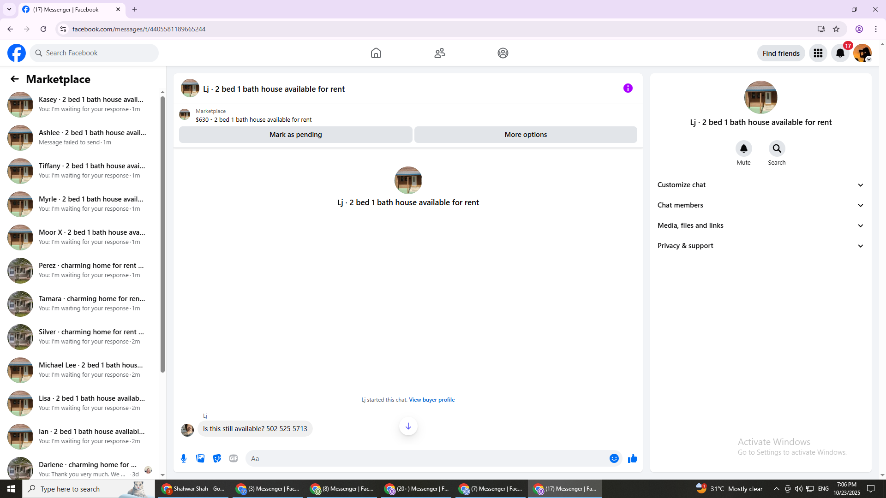This screenshot has height=498, width=886.
Task: Attach a photo using the image icon
Action: (x=200, y=458)
